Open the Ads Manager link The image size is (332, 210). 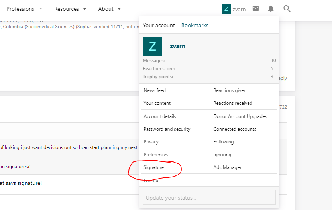point(227,167)
